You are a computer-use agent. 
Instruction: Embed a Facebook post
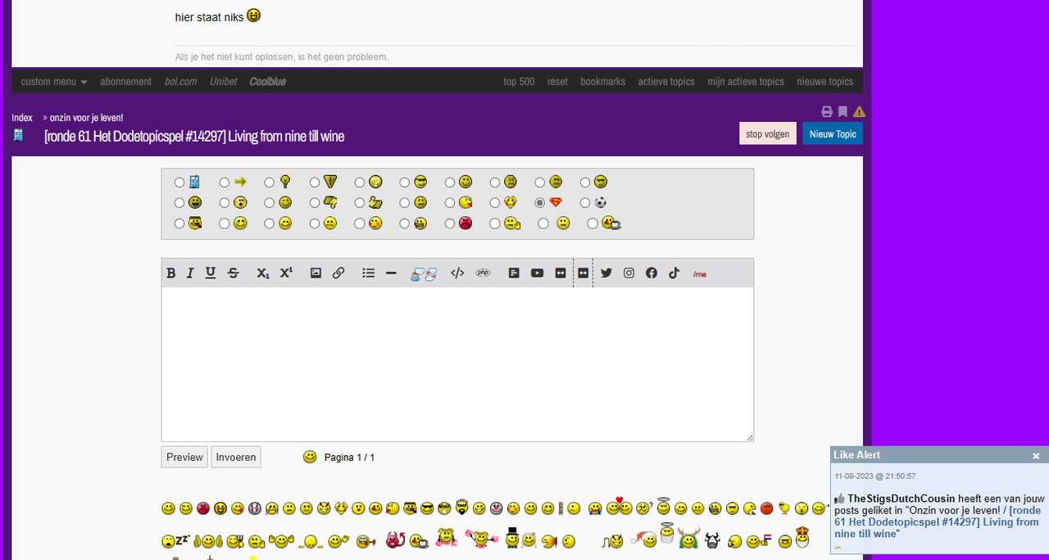[x=652, y=273]
